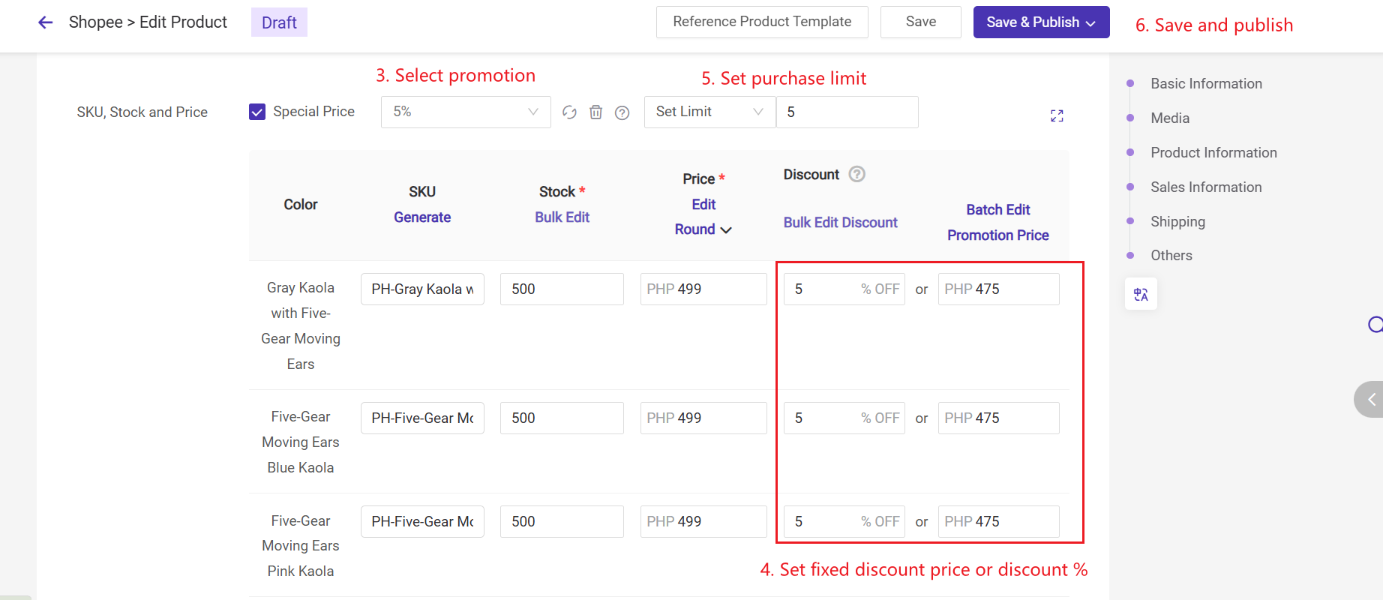1383x600 pixels.
Task: Click SKU field for Blue Kaola row
Action: coord(422,418)
